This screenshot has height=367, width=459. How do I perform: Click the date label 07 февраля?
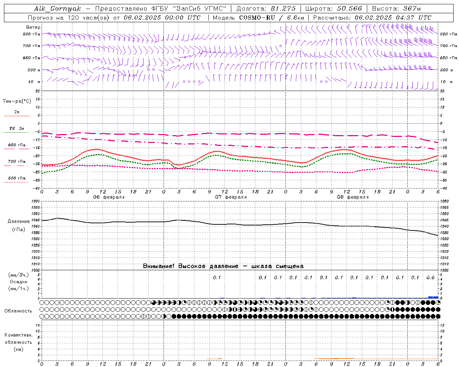[231, 197]
